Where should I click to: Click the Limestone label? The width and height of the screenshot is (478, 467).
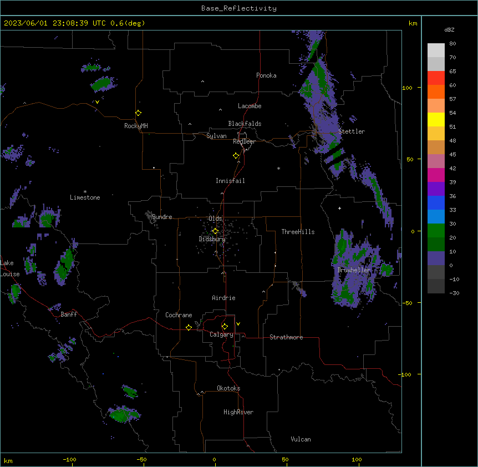tap(85, 197)
